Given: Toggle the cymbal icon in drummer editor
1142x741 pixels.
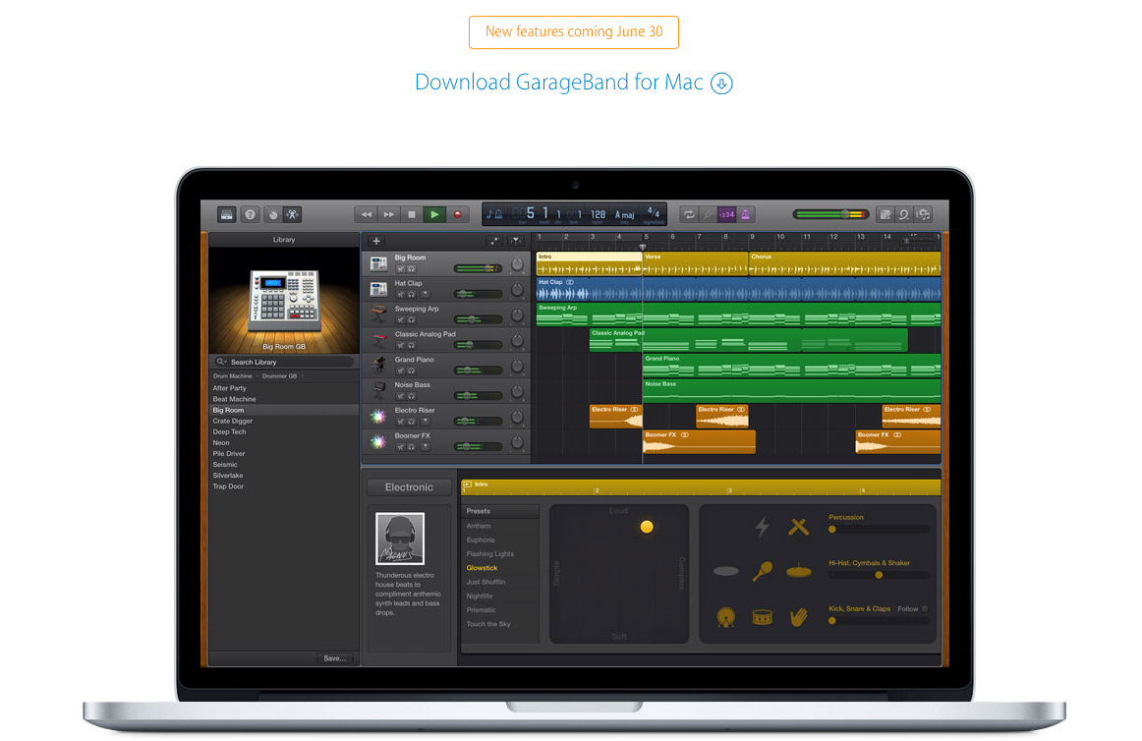Looking at the screenshot, I should coord(799,571).
